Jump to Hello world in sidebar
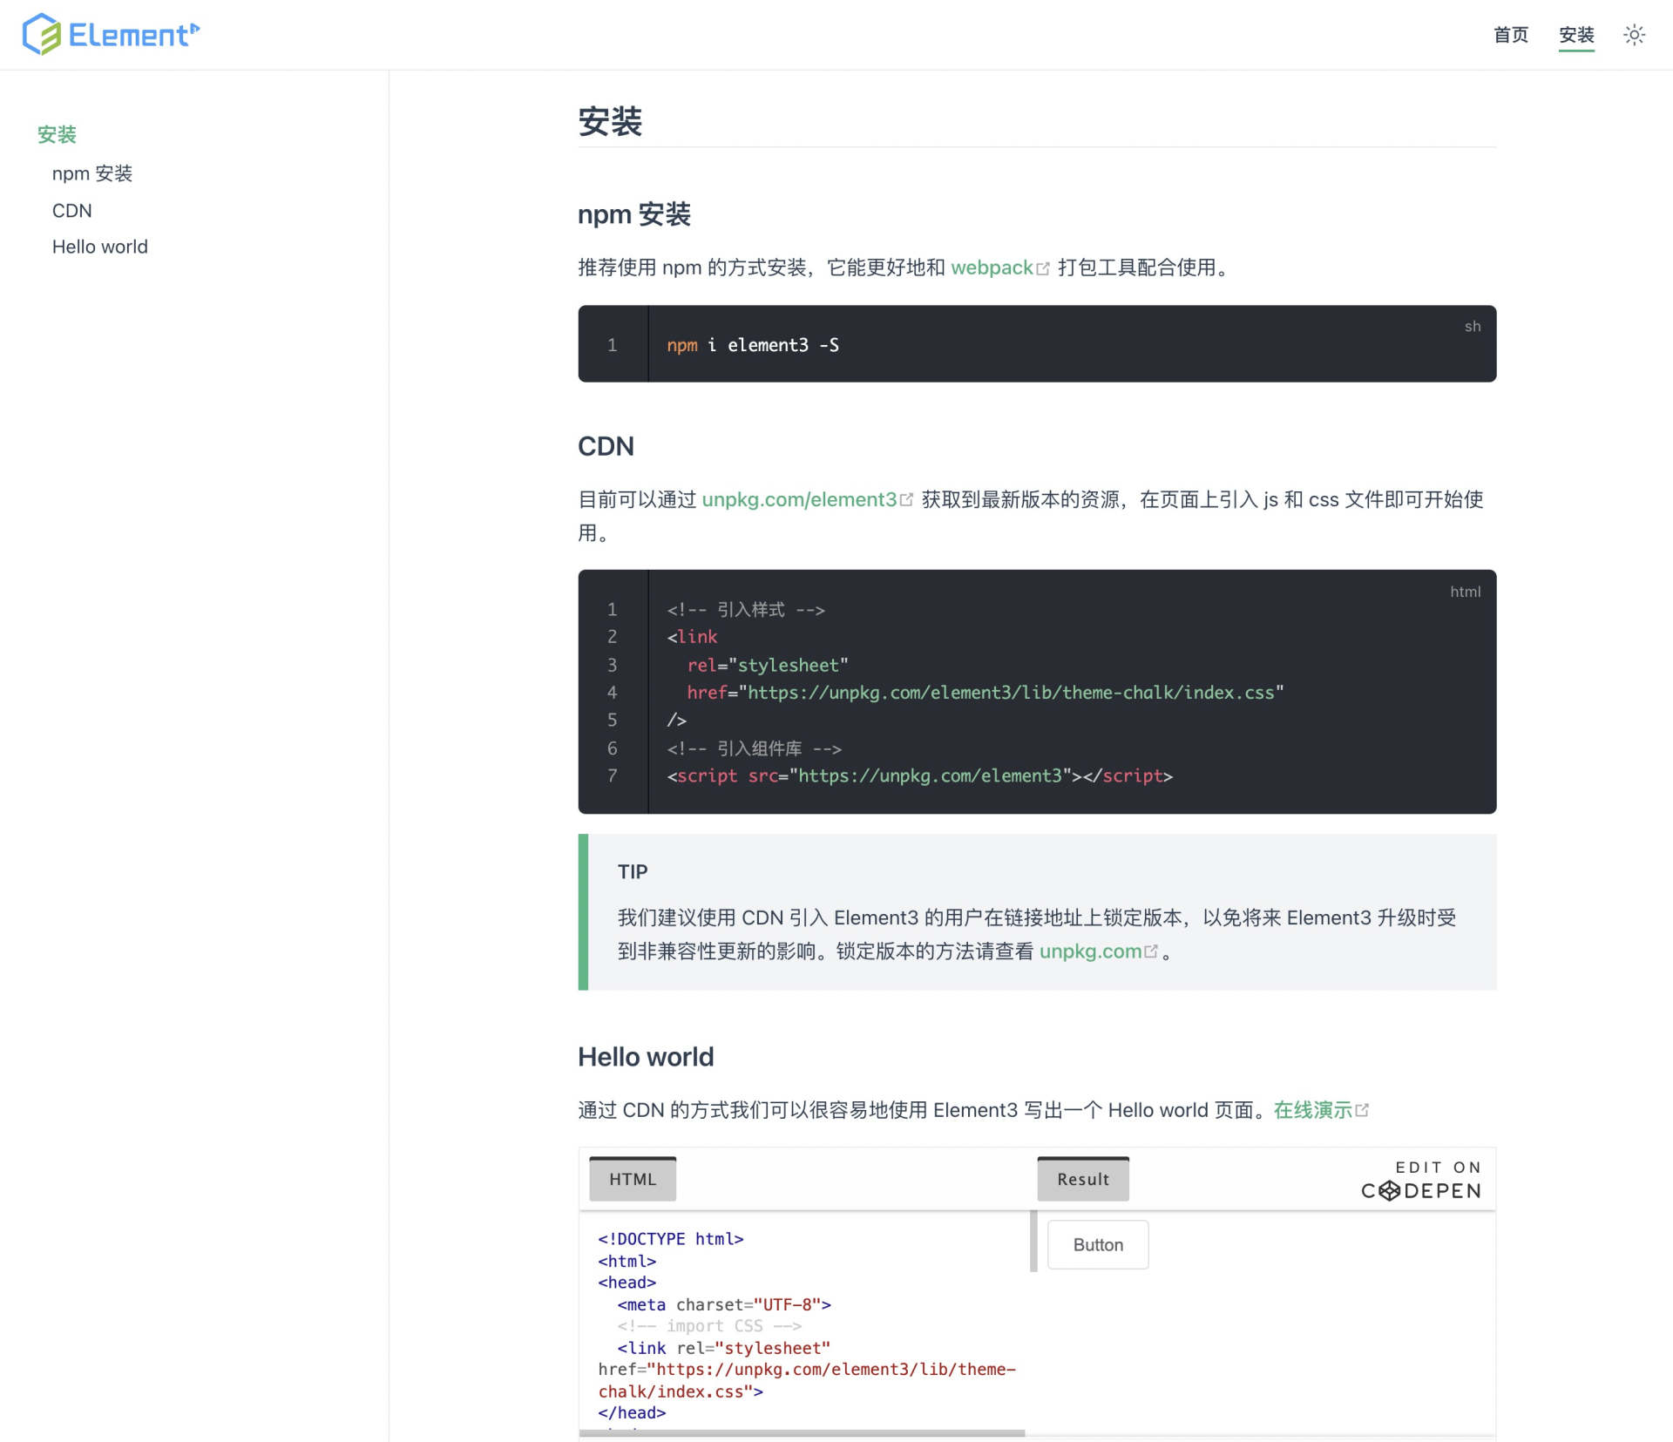This screenshot has height=1442, width=1673. (x=100, y=247)
